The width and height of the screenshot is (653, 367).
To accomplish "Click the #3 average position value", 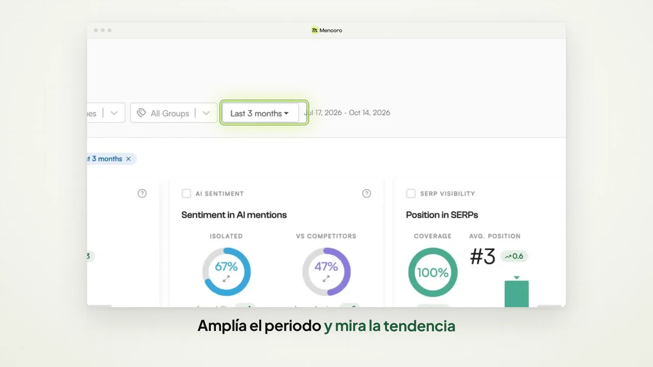I will tap(483, 257).
